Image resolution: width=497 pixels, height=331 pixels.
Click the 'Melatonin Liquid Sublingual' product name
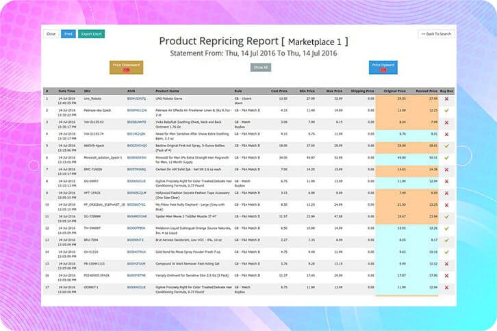point(193,230)
